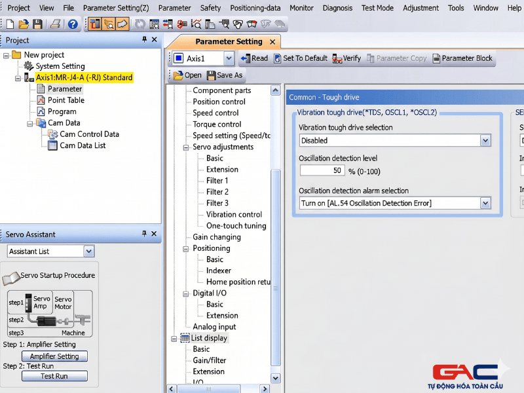Image resolution: width=524 pixels, height=393 pixels.
Task: Open the Diagnosis menu
Action: [337, 8]
